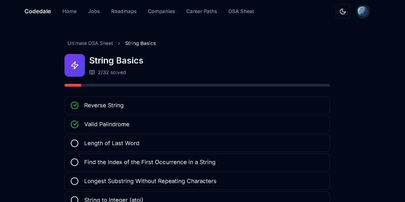Click the breadcrumb chevron separator arrow
Screen dimensions: 405x202
pyautogui.click(x=119, y=43)
